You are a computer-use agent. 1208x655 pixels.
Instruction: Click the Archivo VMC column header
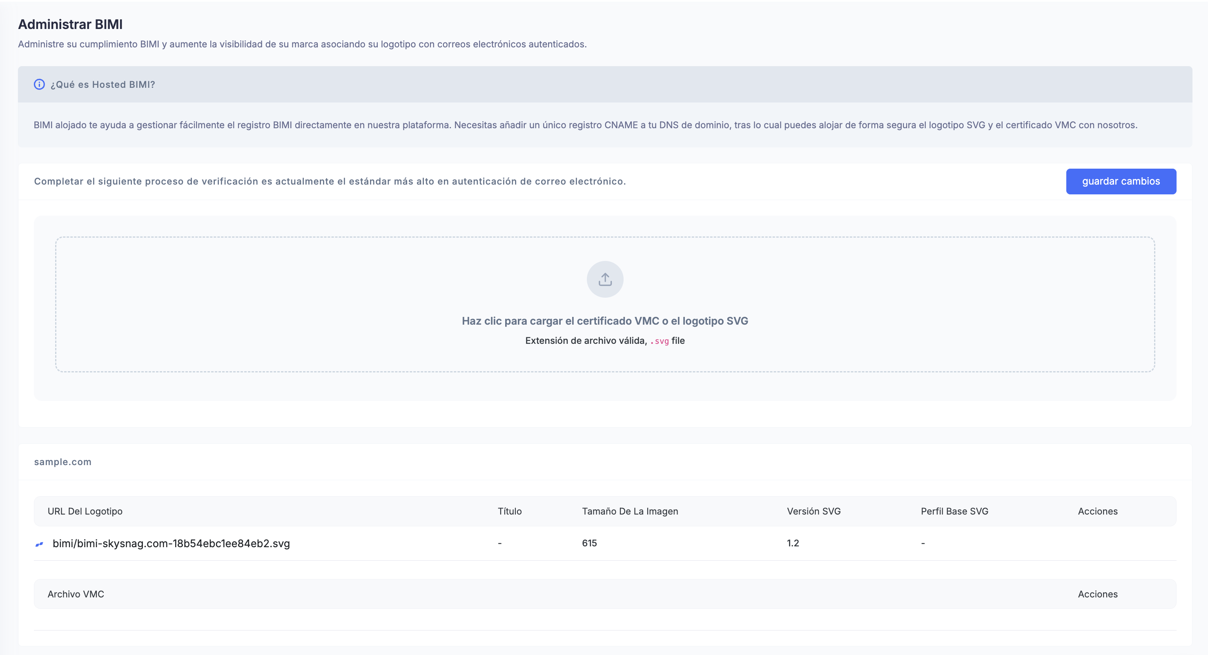(x=76, y=594)
